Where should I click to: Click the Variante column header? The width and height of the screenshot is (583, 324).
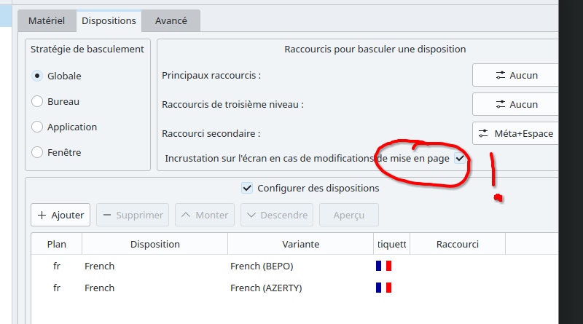click(x=300, y=244)
